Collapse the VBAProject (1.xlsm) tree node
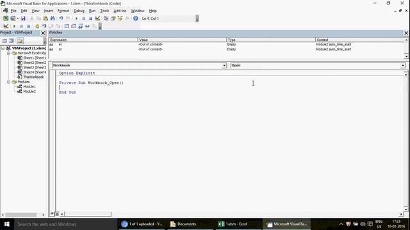Viewport: 410px width, 230px height. (x=3, y=49)
